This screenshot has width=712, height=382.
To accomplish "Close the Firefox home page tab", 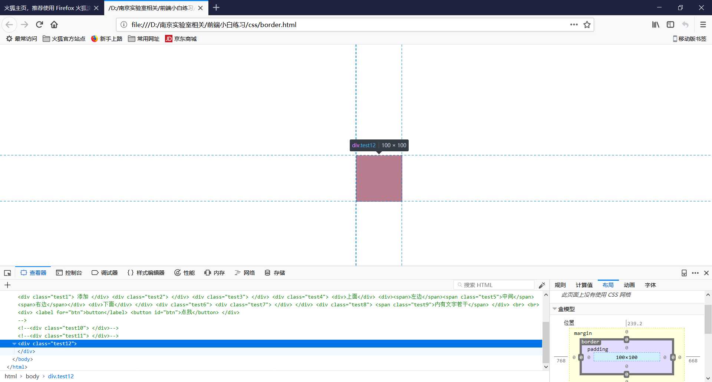I will [x=96, y=8].
